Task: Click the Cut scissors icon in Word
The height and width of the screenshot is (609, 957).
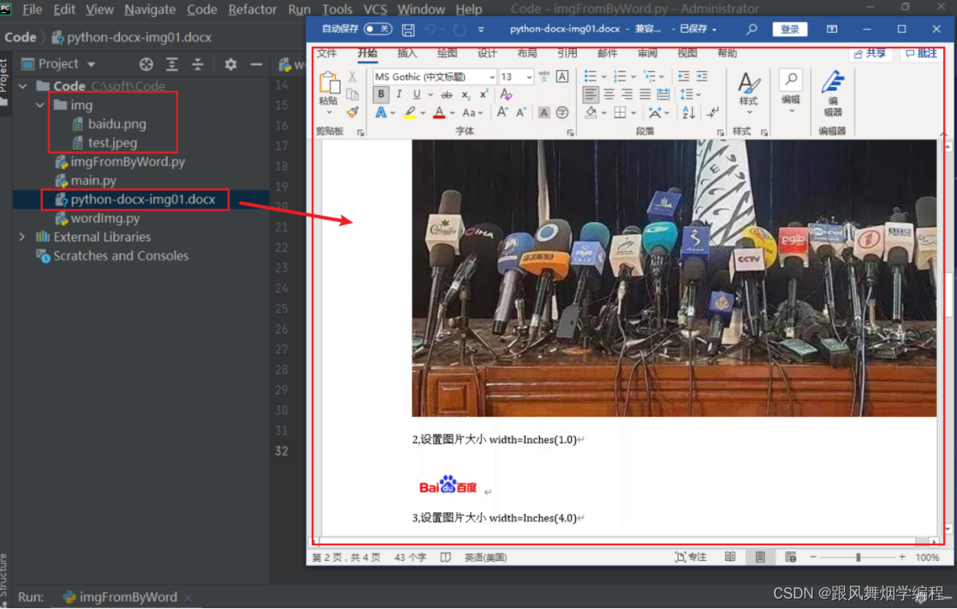Action: [x=352, y=76]
